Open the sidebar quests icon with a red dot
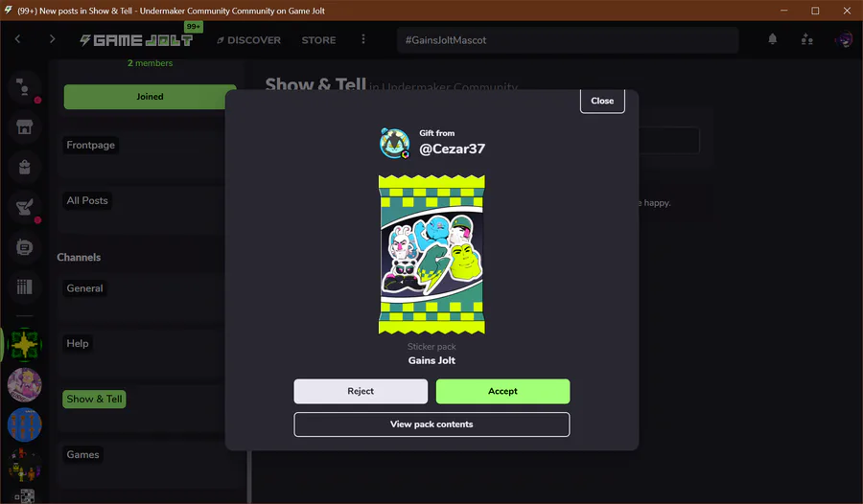Screen dimensions: 863x504 (x=24, y=207)
